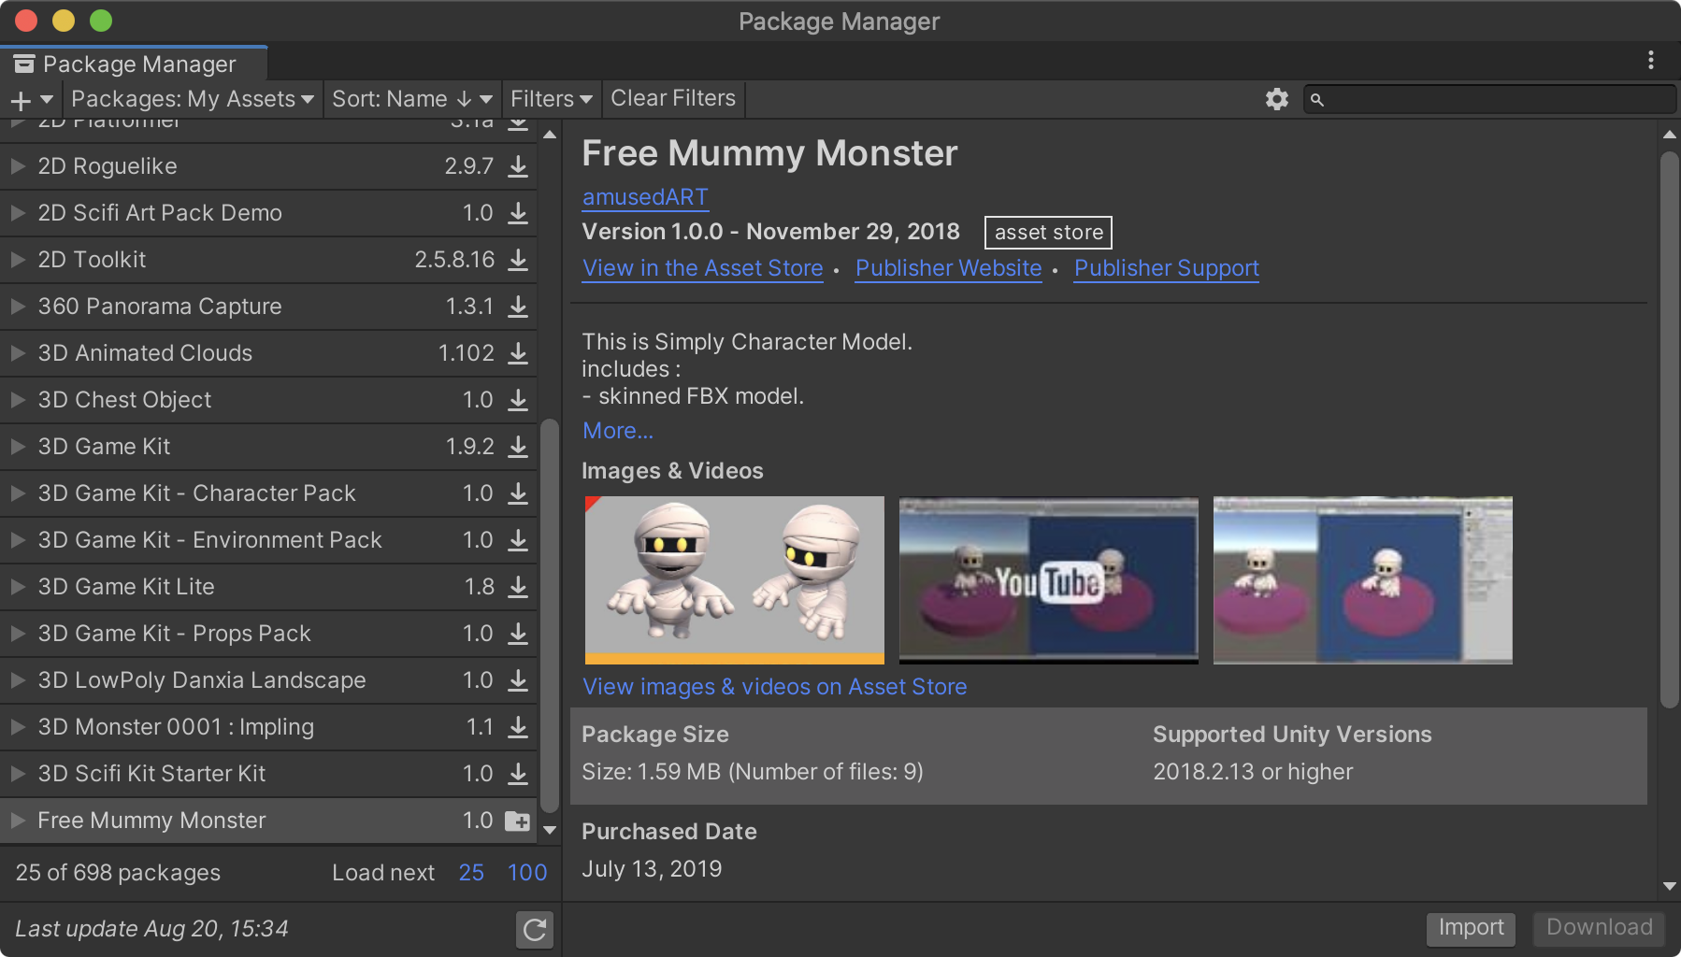Click the search magnifier icon
The image size is (1681, 957).
(1317, 99)
